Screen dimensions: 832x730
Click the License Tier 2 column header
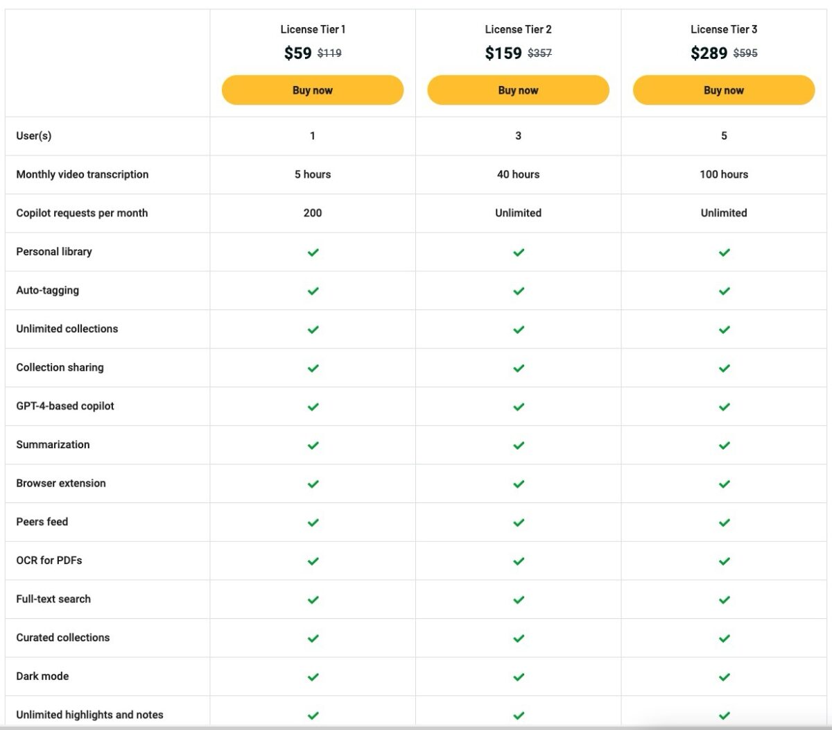(x=518, y=29)
